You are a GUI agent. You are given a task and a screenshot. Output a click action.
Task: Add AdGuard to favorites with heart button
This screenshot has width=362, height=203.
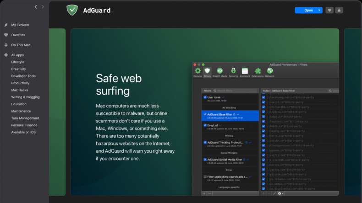point(329,10)
